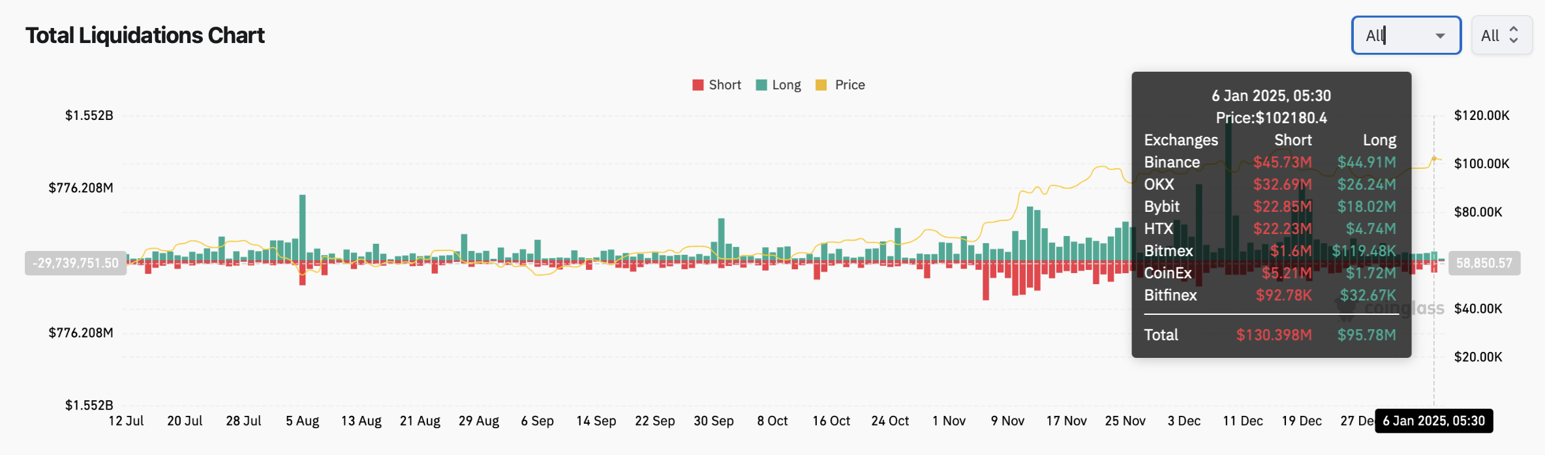Viewport: 1545px width, 455px height.
Task: Hide the Long series via legend
Action: click(x=778, y=85)
